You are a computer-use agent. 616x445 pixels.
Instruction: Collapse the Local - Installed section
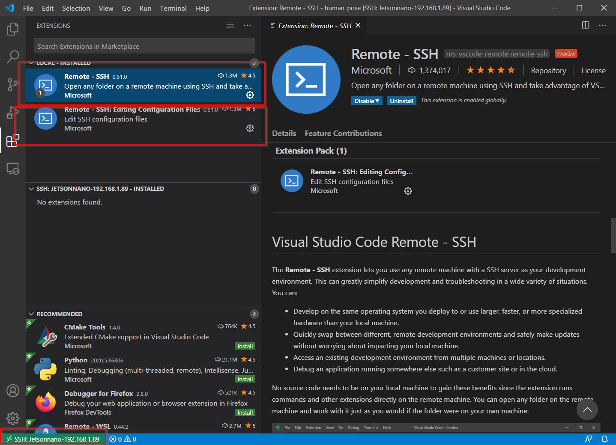[31, 63]
